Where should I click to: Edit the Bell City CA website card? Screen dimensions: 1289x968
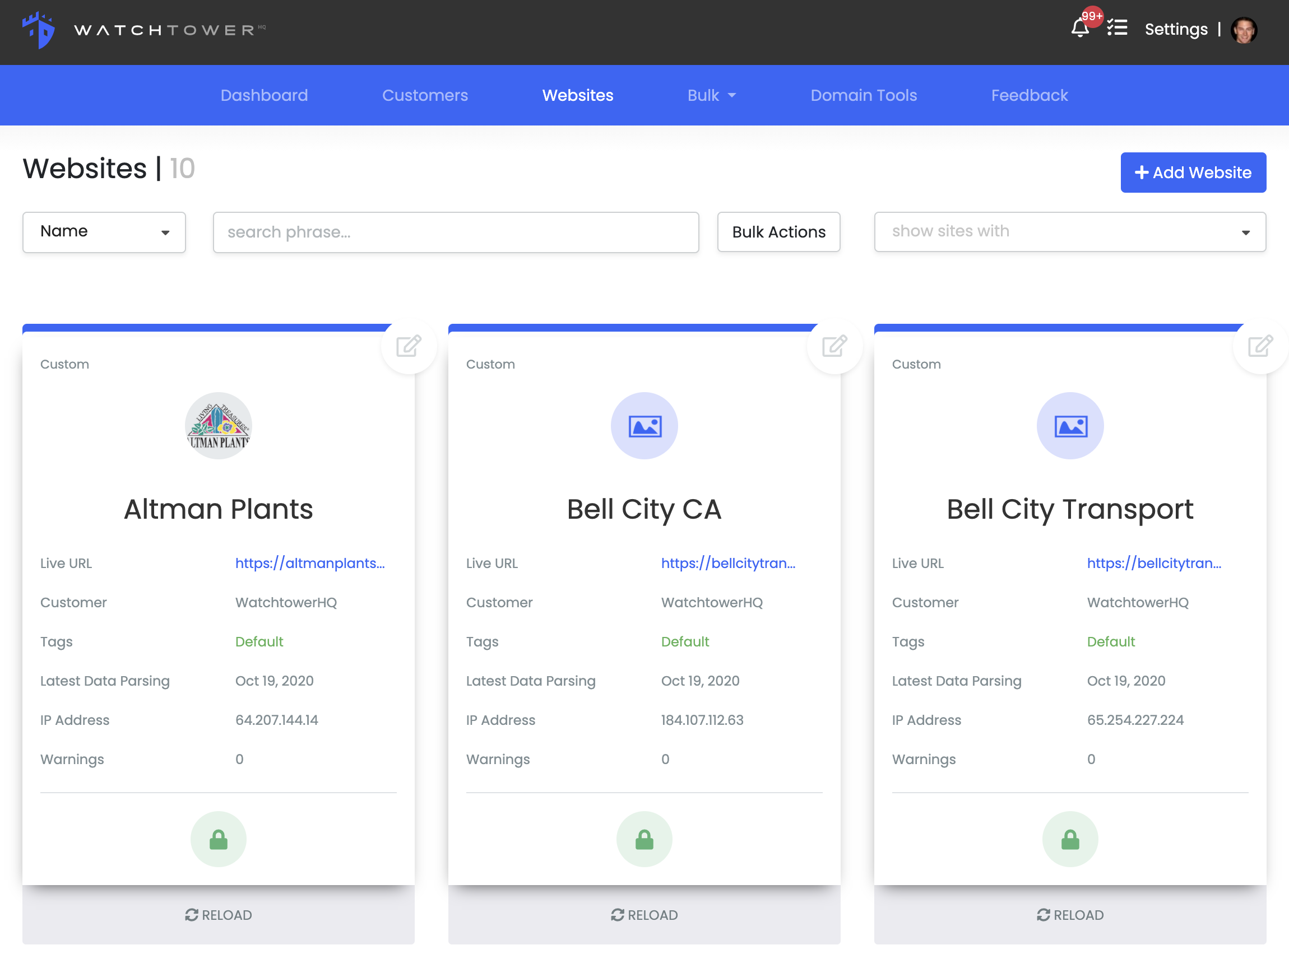pos(834,346)
